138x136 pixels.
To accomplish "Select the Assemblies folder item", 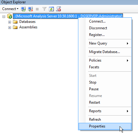I will coord(28,27).
